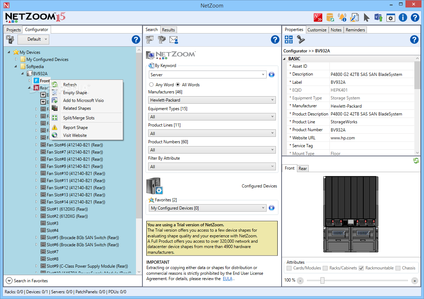Click the green refresh icon above preview
424x299 pixels.
tap(416, 161)
